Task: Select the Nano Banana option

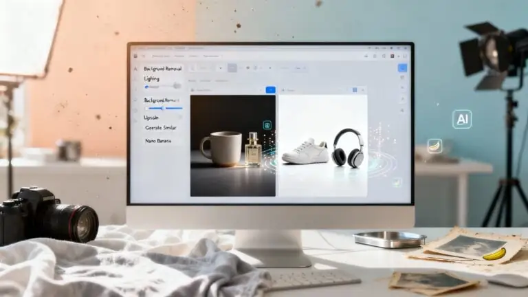Action: [158, 141]
